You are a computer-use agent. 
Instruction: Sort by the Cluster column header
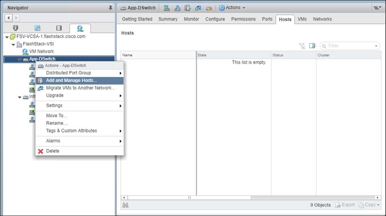[x=349, y=55]
